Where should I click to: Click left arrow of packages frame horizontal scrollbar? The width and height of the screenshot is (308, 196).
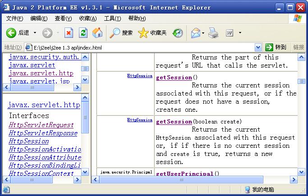click(7, 87)
